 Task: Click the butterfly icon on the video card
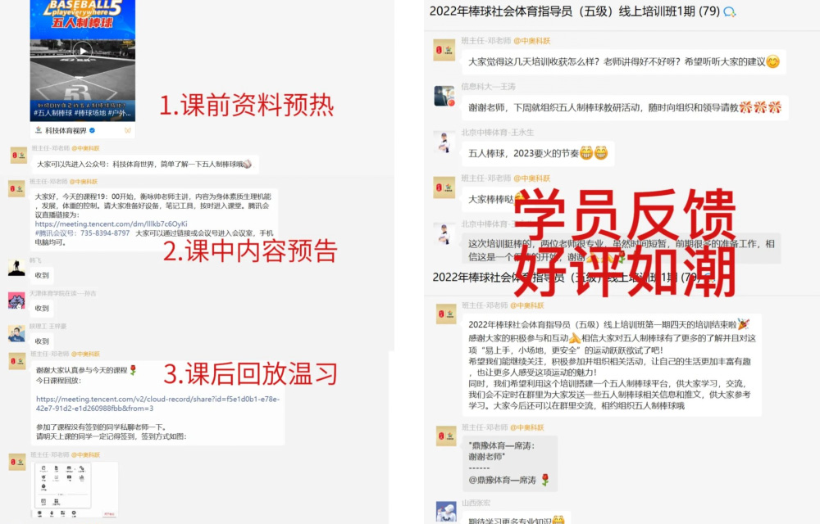pos(128,130)
